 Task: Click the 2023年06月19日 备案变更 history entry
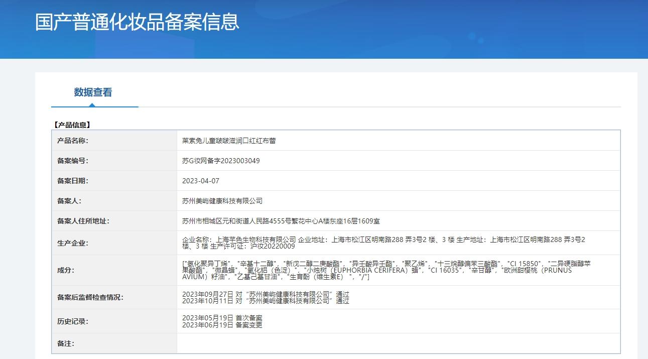222,325
